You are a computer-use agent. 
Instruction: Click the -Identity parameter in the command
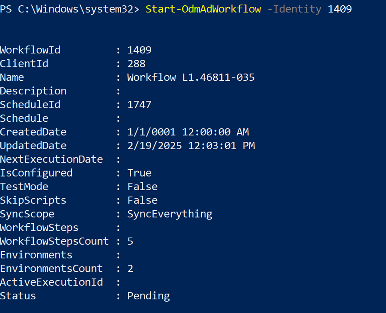294,9
